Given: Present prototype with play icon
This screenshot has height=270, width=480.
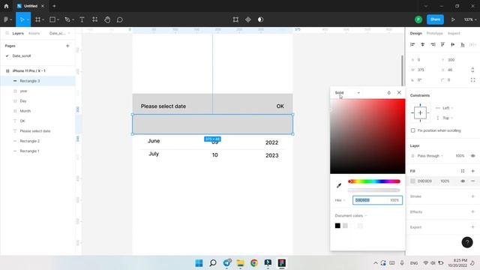Looking at the screenshot, I should coord(453,19).
